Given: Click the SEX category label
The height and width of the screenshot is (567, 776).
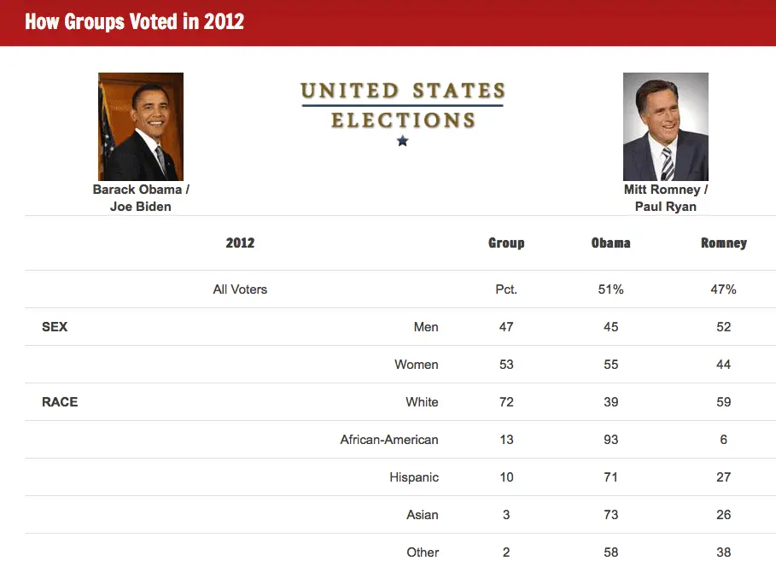Looking at the screenshot, I should pyautogui.click(x=55, y=327).
